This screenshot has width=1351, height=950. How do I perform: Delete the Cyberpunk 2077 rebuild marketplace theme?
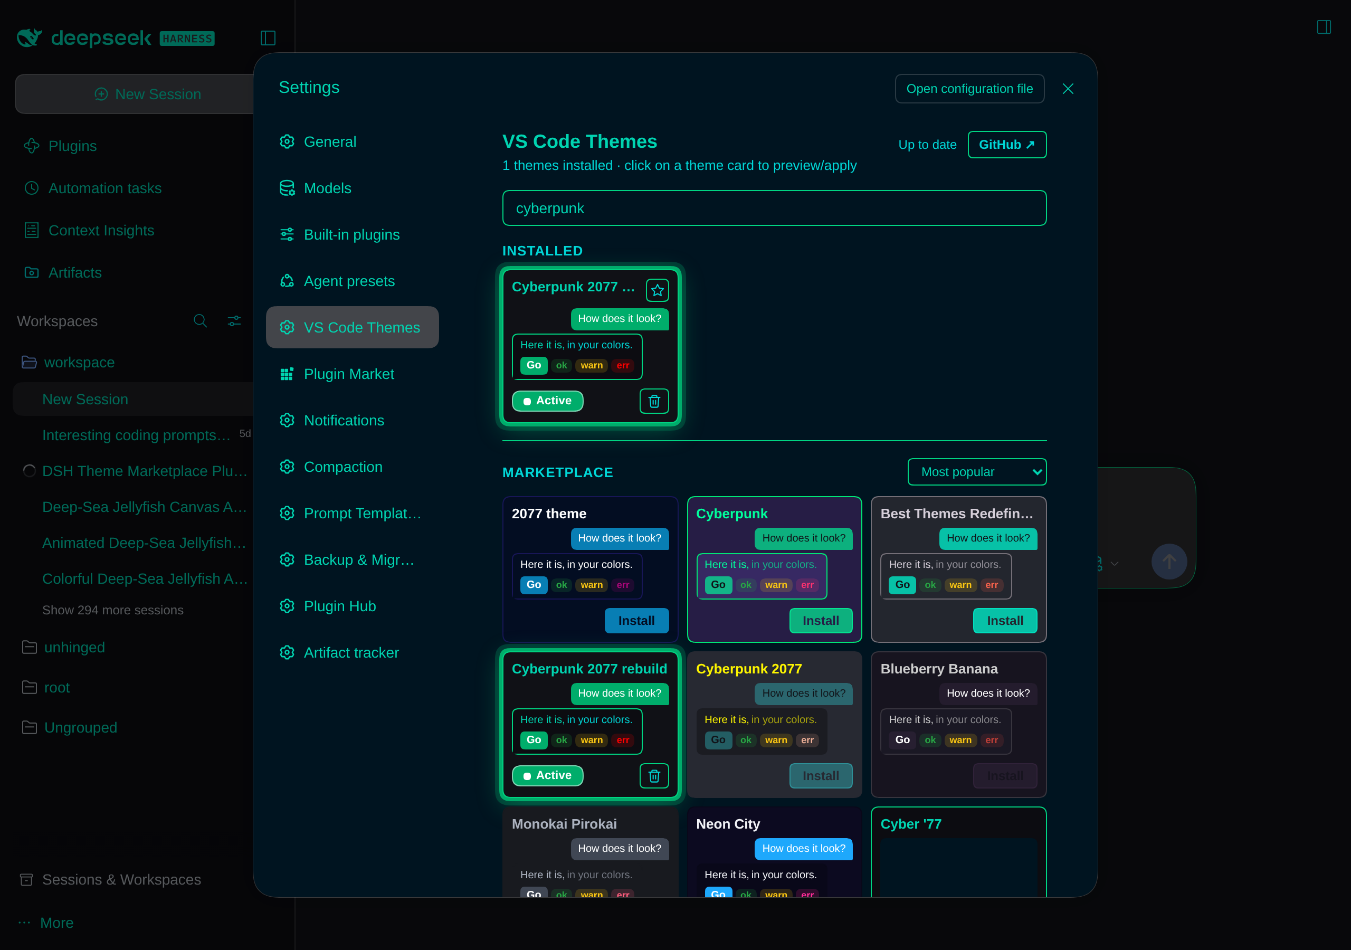654,776
